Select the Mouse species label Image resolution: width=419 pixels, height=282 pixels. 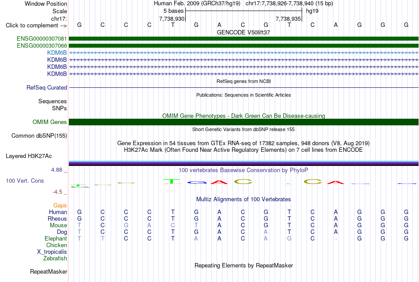(x=58, y=226)
